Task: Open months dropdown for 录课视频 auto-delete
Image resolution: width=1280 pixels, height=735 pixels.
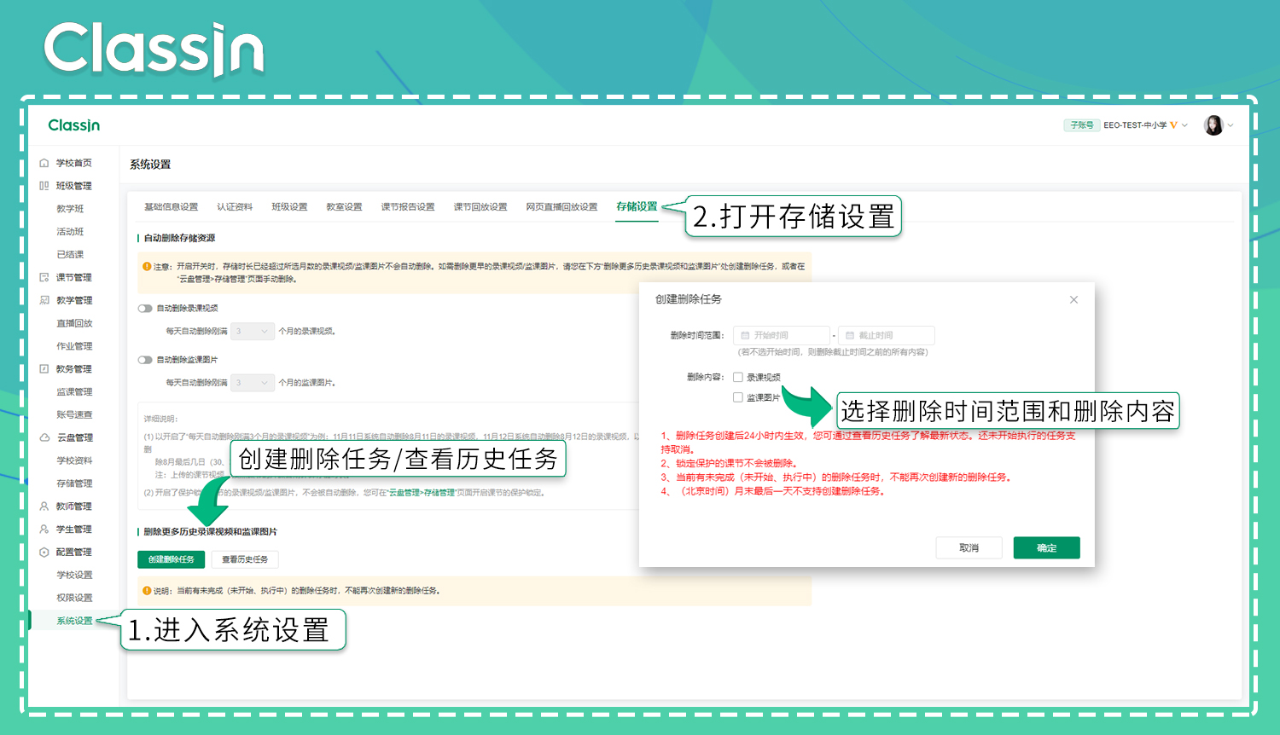Action: tap(252, 332)
